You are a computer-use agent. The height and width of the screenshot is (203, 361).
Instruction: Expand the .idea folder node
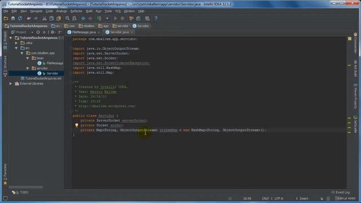click(x=16, y=43)
